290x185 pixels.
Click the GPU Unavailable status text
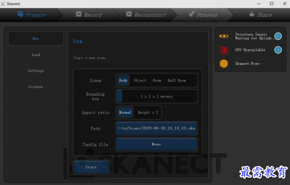click(x=250, y=50)
